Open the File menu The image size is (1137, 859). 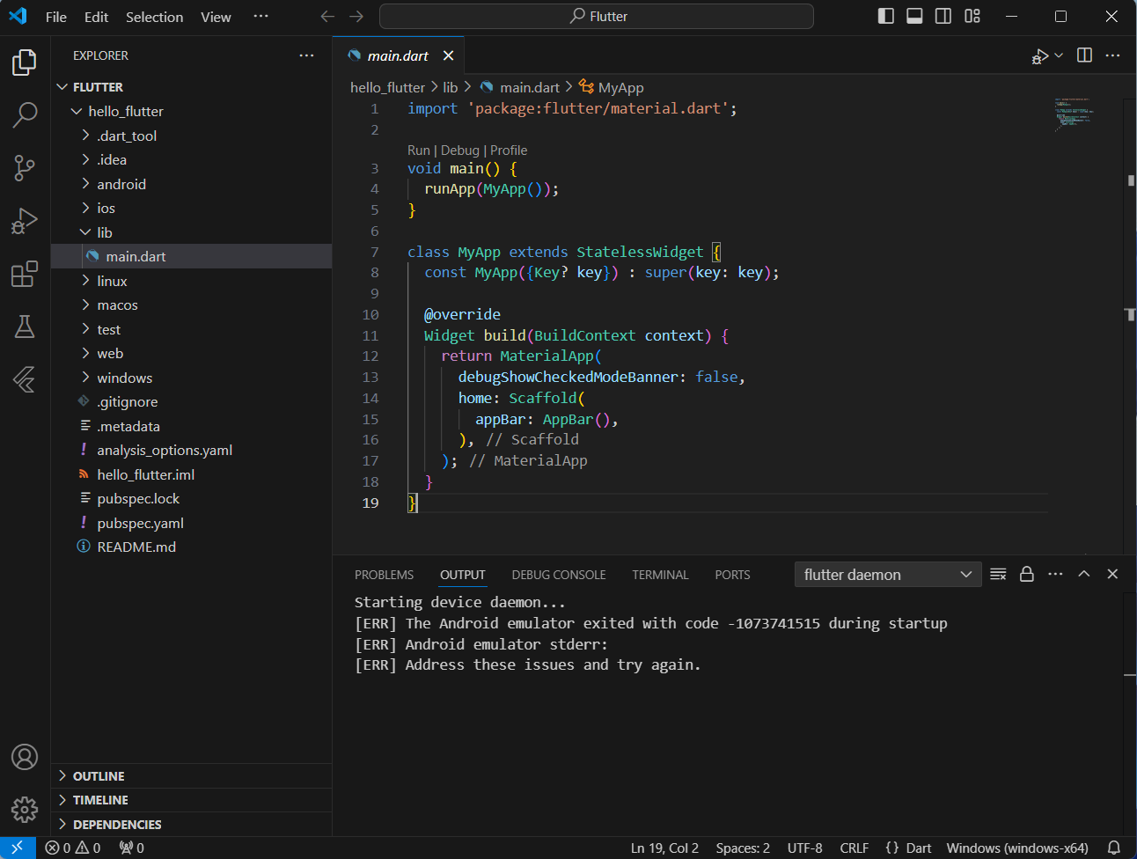(x=56, y=17)
